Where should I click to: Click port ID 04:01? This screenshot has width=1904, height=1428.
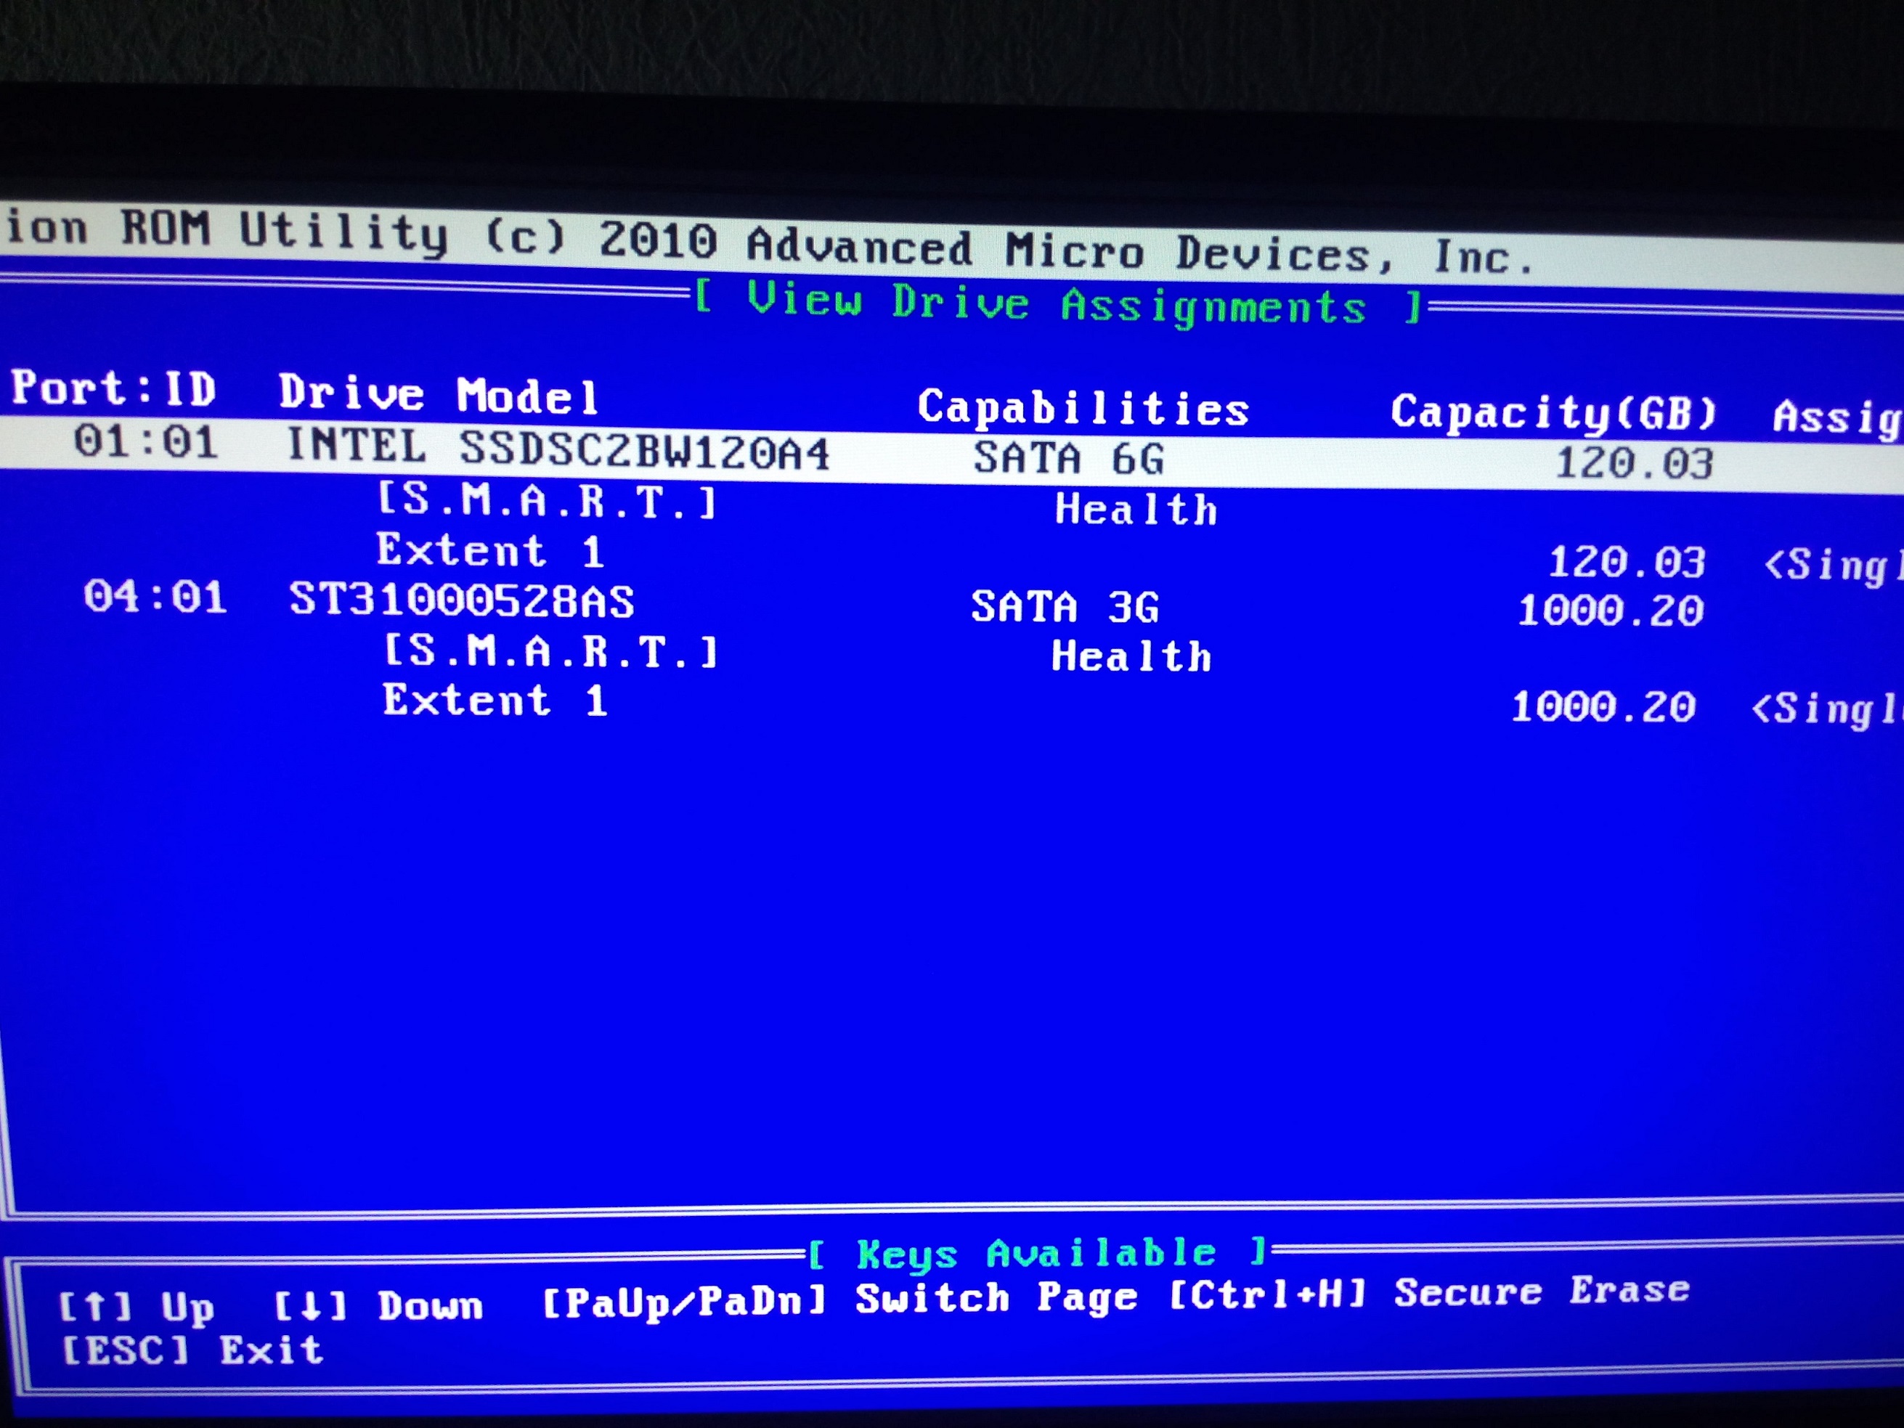156,597
